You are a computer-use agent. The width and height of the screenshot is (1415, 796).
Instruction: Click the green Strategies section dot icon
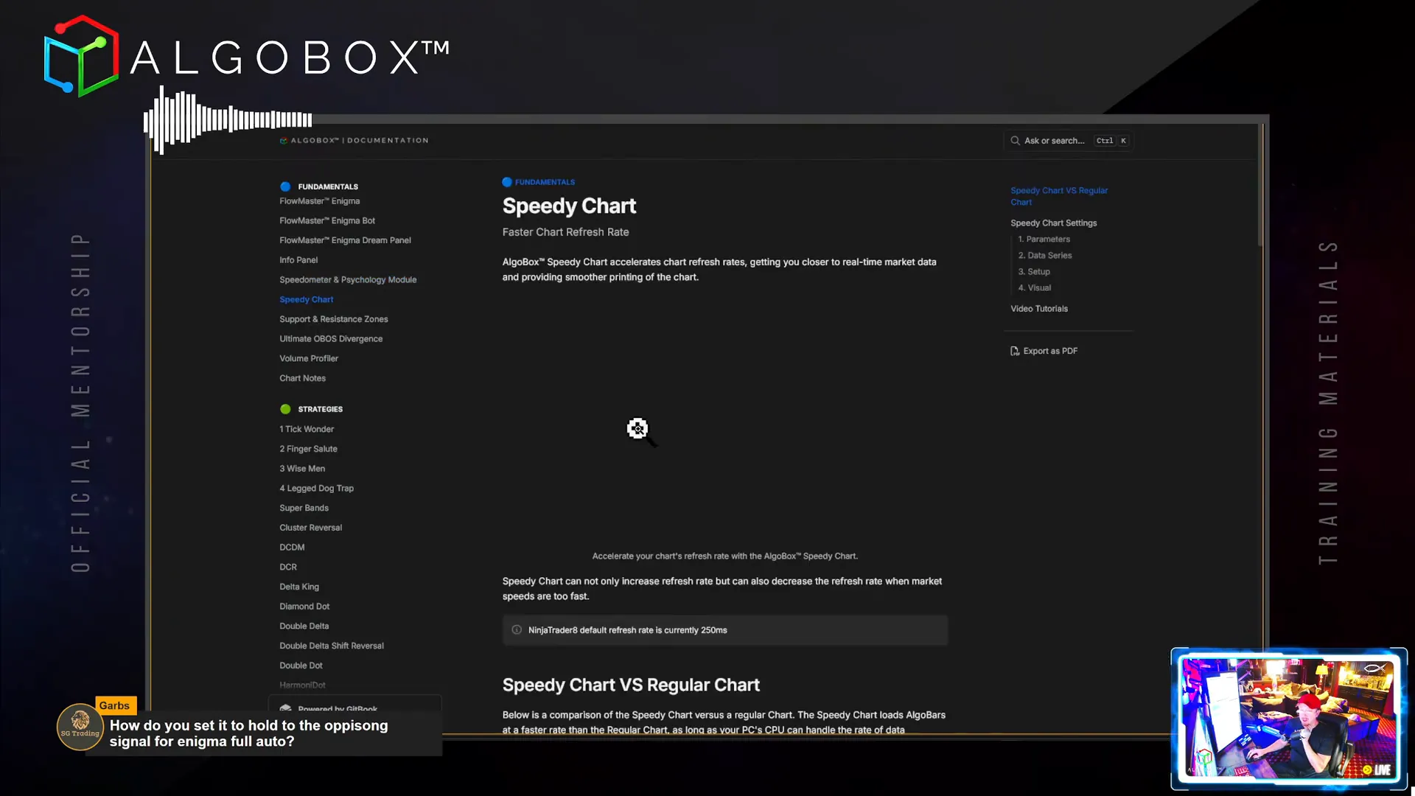tap(285, 409)
